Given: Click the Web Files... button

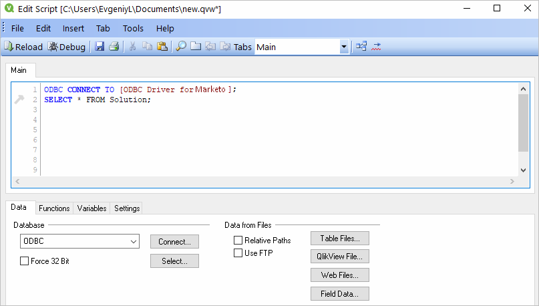Looking at the screenshot, I should 340,275.
